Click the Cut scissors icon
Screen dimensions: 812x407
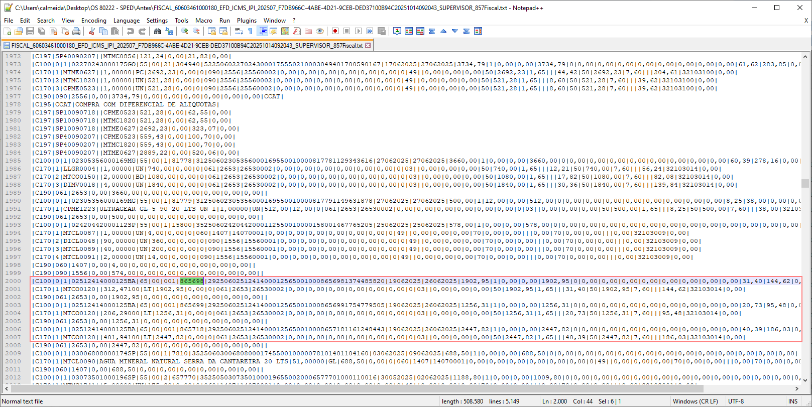[x=91, y=31]
